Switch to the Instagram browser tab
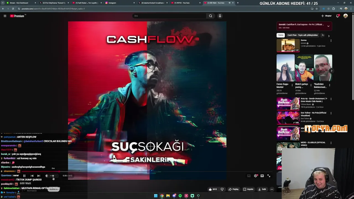This screenshot has width=354, height=199. point(112,3)
